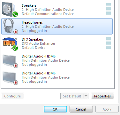This screenshot has width=120, height=115.
Task: Click the green checkmark badge on DFX icon
Action: coord(15,48)
